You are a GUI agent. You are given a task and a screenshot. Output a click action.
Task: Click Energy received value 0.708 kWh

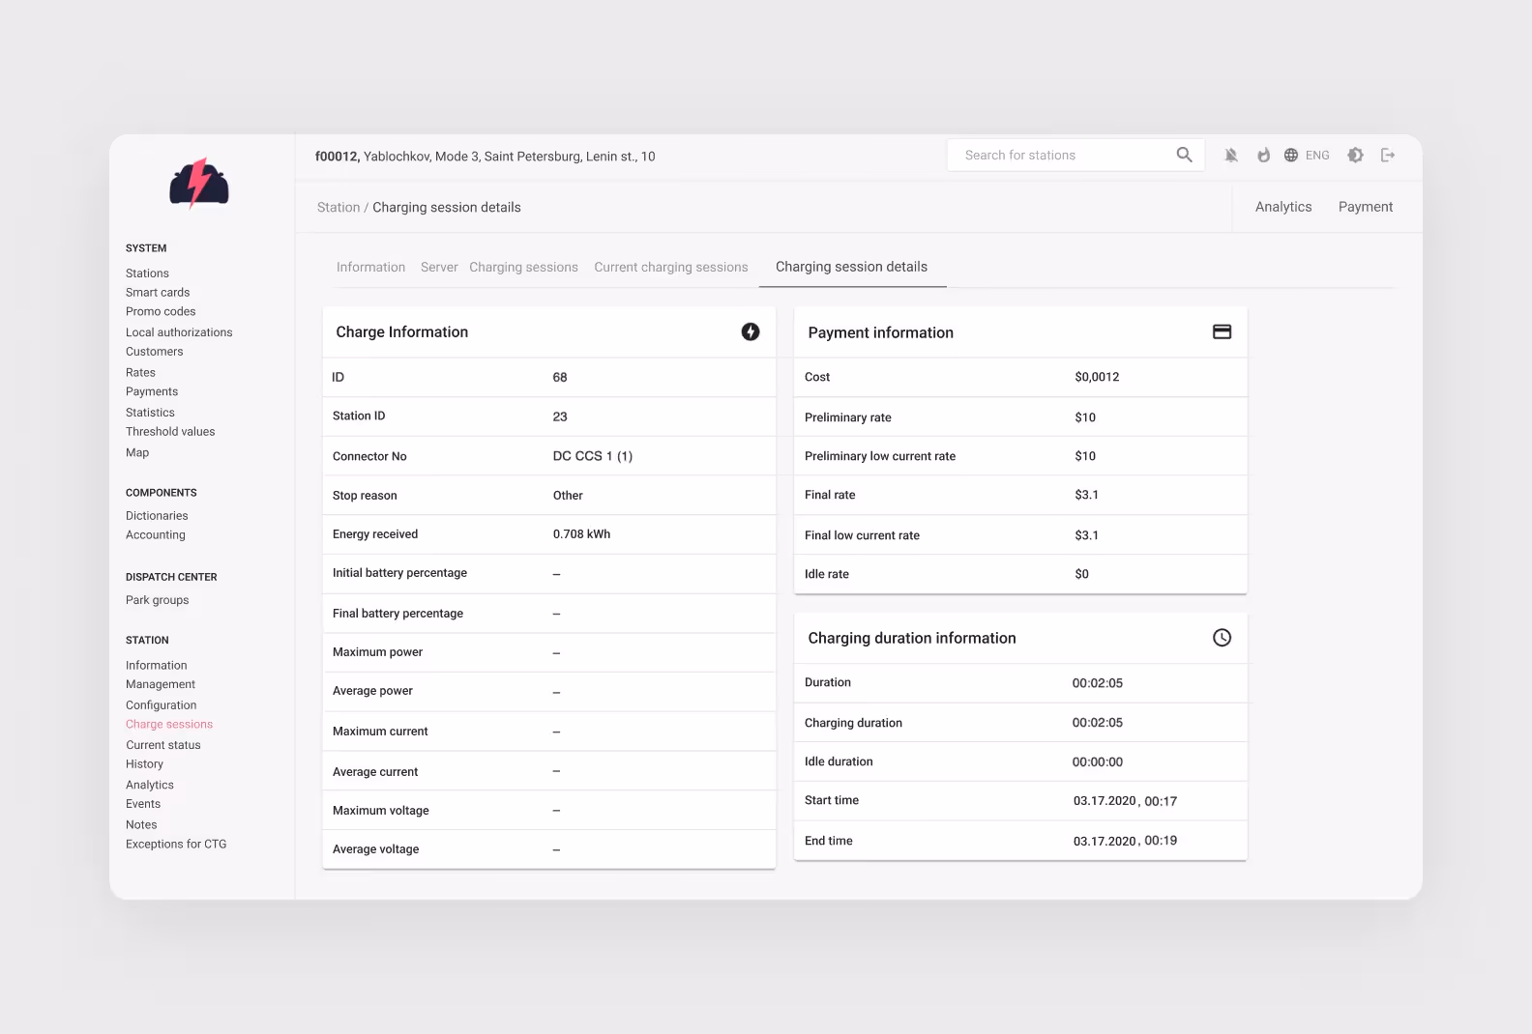(581, 534)
